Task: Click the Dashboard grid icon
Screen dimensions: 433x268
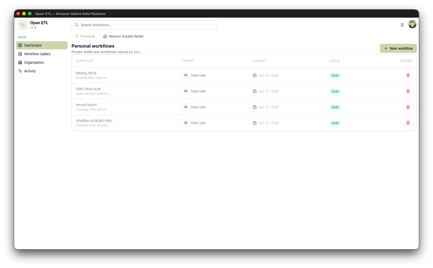Action: 20,45
